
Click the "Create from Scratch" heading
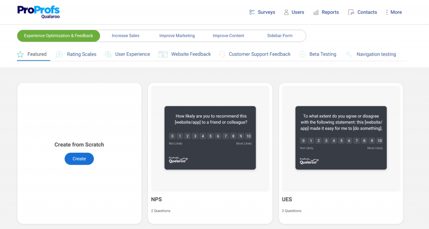[x=79, y=145]
